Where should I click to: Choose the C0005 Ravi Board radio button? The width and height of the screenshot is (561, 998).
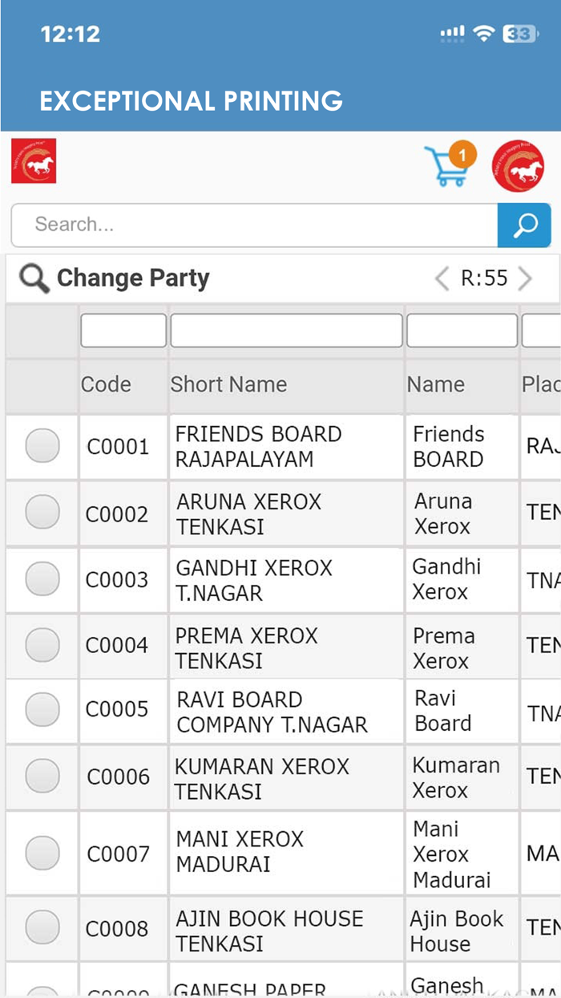tap(42, 710)
